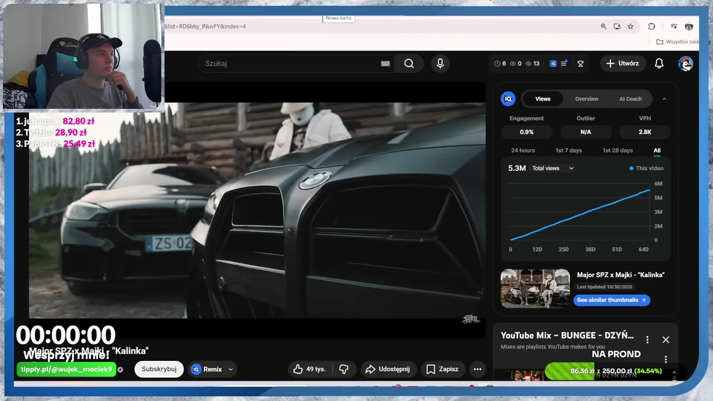Click the Outlier N/A value
This screenshot has width=713, height=401.
(585, 132)
